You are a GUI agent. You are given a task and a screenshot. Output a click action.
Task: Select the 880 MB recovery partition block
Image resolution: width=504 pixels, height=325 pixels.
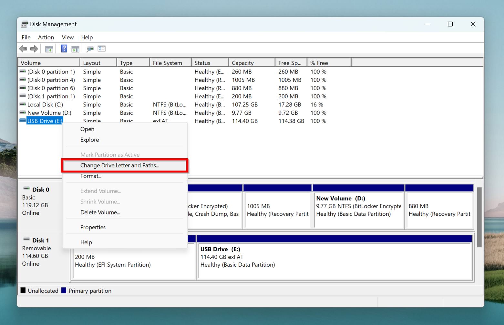tap(439, 207)
